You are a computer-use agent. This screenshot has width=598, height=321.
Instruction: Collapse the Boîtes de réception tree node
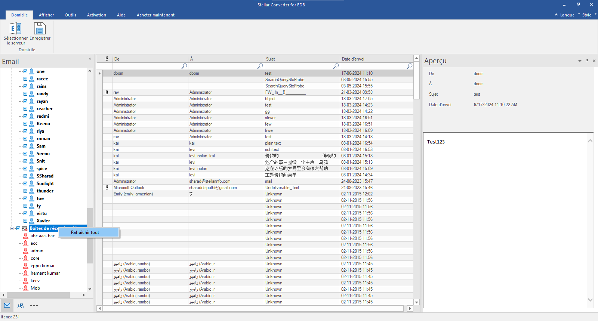[12, 228]
